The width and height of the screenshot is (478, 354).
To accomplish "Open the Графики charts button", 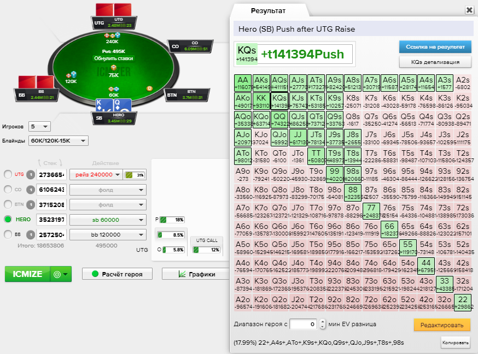I will pos(197,274).
